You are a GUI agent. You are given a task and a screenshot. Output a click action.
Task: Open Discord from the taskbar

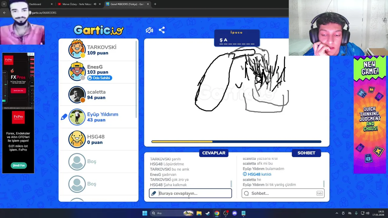[x=234, y=213]
